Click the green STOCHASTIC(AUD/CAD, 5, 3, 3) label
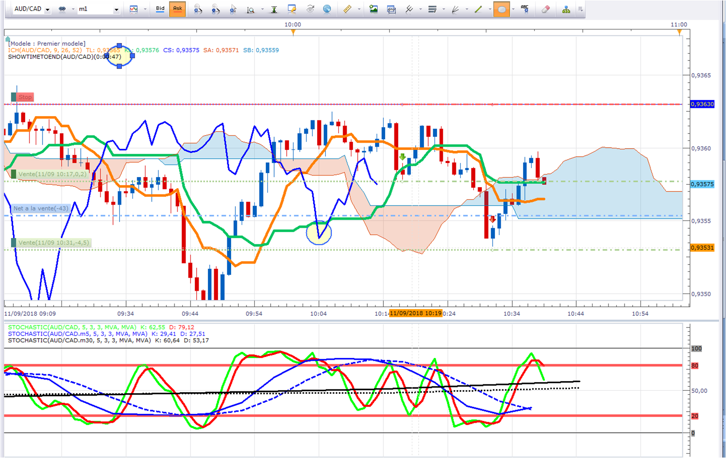 pyautogui.click(x=72, y=327)
